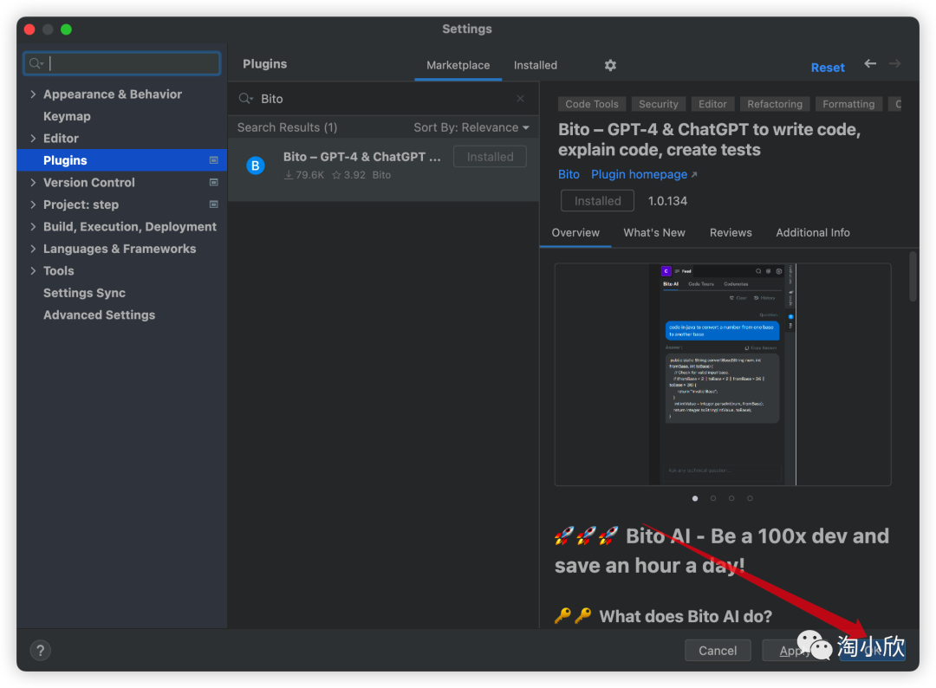This screenshot has height=688, width=936.
Task: Click the Search Results (1) label
Action: (x=287, y=127)
